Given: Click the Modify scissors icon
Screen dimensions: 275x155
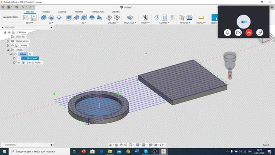Looking at the screenshot, I should point(145,18).
